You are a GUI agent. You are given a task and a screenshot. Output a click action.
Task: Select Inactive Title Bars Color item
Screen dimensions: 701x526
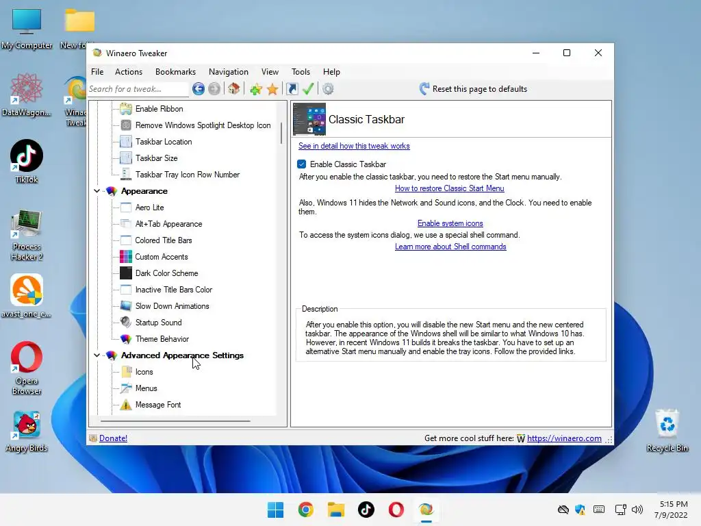pyautogui.click(x=173, y=290)
